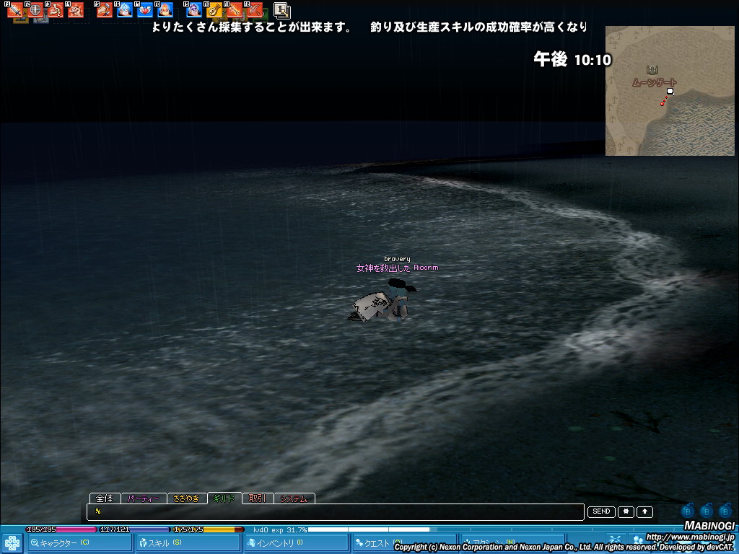Click the Moon Gate icon on minimap
Viewport: 739px width, 554px height.
652,70
